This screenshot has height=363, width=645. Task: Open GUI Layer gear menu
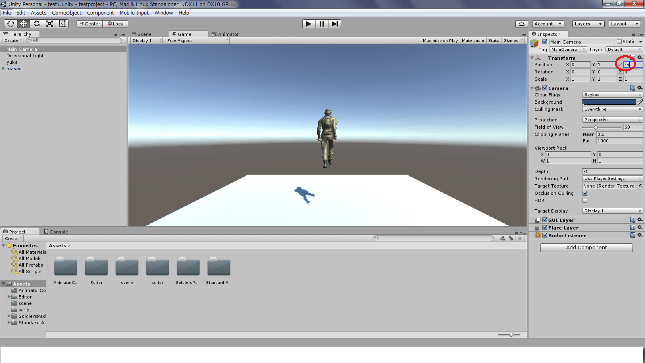[x=640, y=220]
